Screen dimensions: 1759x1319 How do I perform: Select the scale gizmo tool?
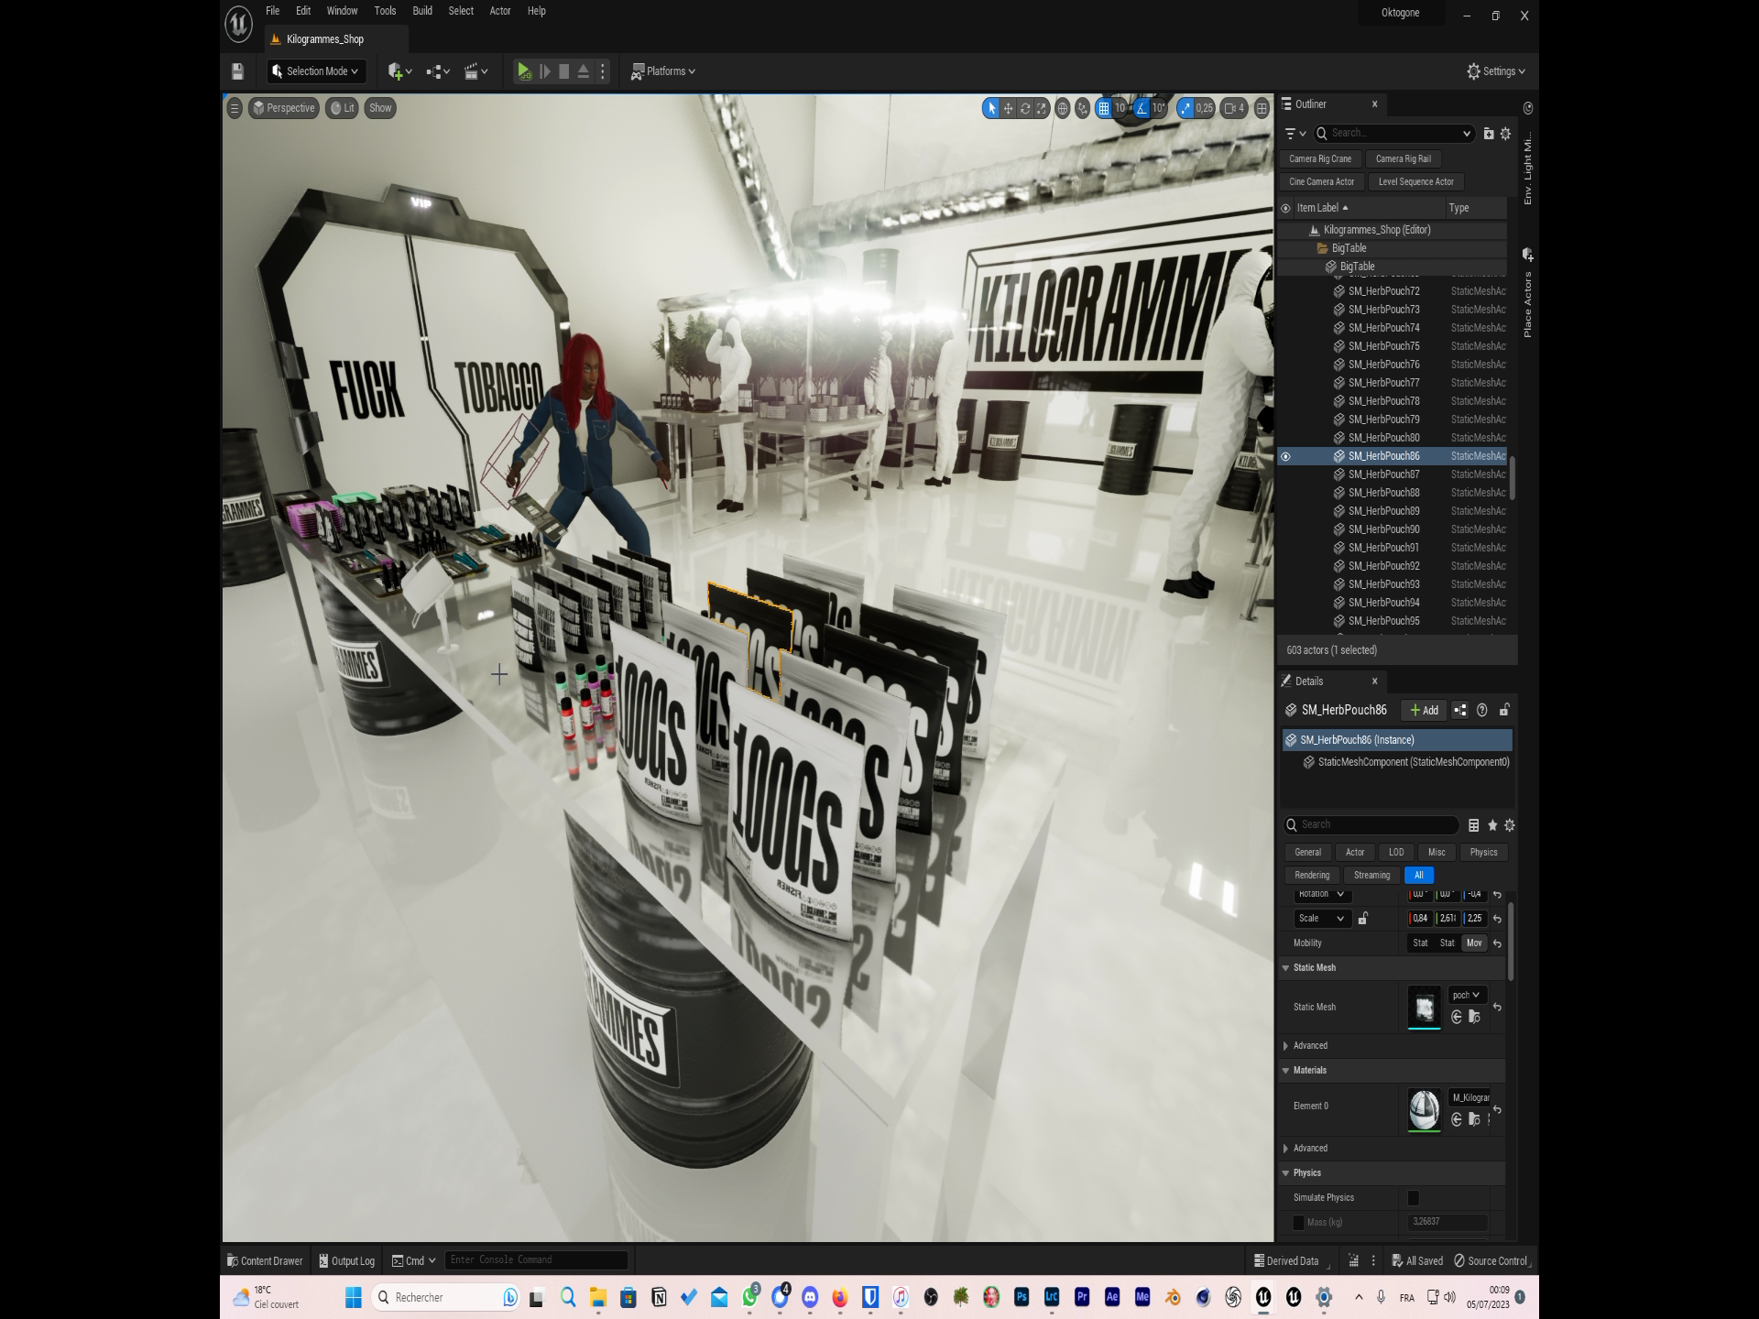[1042, 108]
